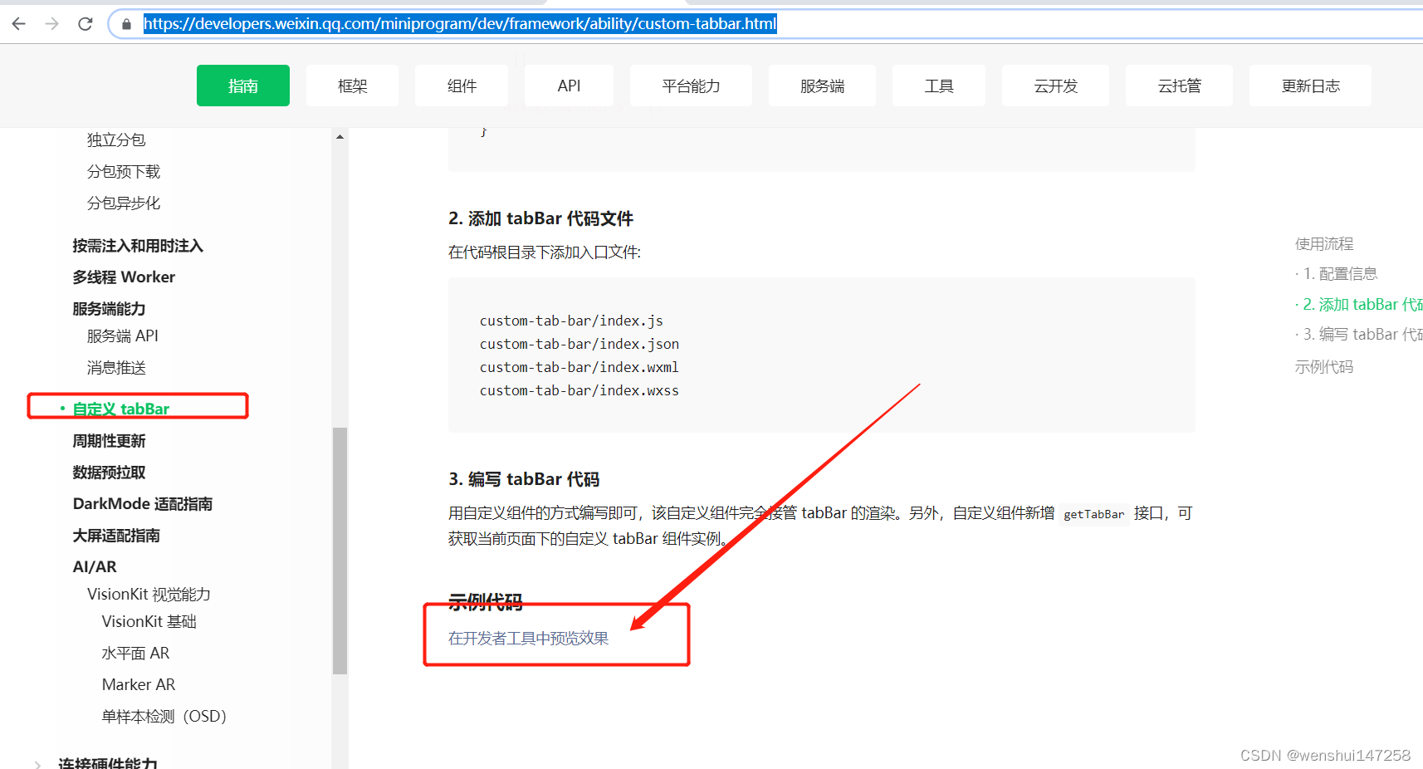
Task: Open 分包异步化 in the sidebar
Action: (x=124, y=203)
